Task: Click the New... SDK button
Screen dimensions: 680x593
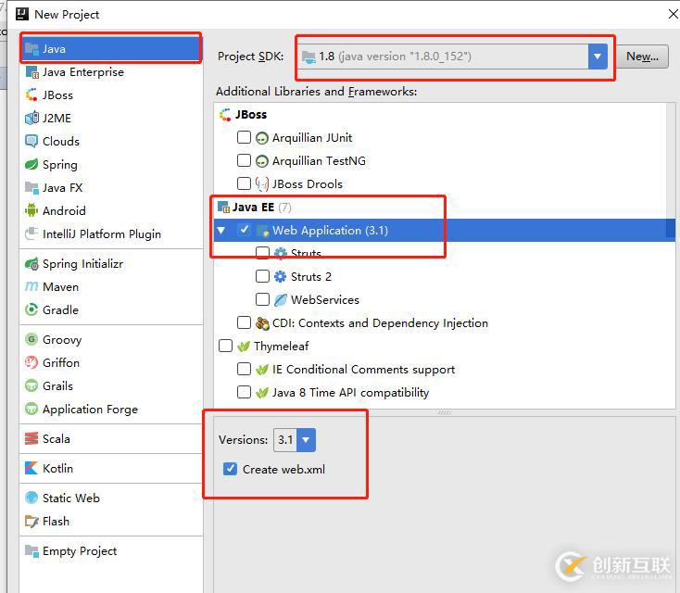Action: 642,57
